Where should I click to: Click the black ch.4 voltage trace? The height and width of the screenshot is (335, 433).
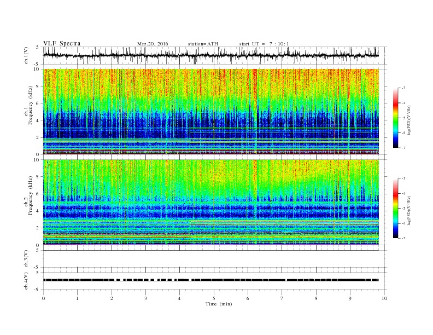210,280
